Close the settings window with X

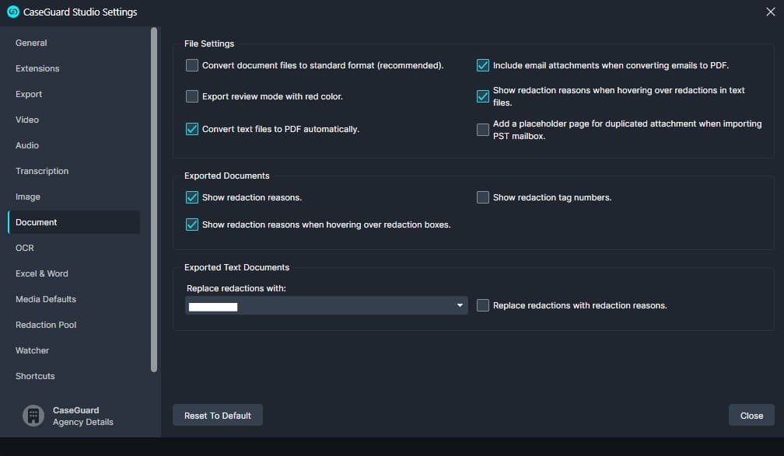click(x=770, y=12)
